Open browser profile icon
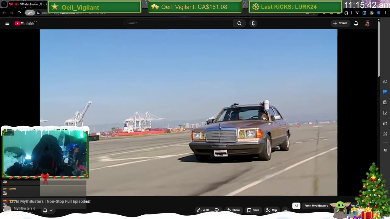The width and height of the screenshot is (390, 219). 371,13
